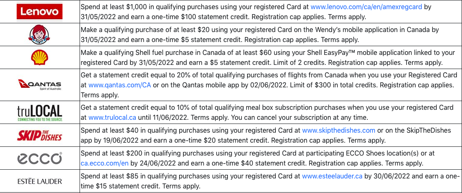Image resolution: width=462 pixels, height=193 pixels.
Task: Open the www.skipthedishes.com link
Action: [x=339, y=130]
